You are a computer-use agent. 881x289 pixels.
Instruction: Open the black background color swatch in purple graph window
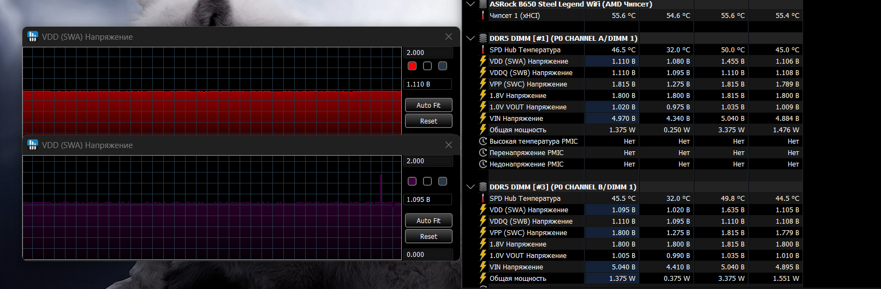pos(427,181)
